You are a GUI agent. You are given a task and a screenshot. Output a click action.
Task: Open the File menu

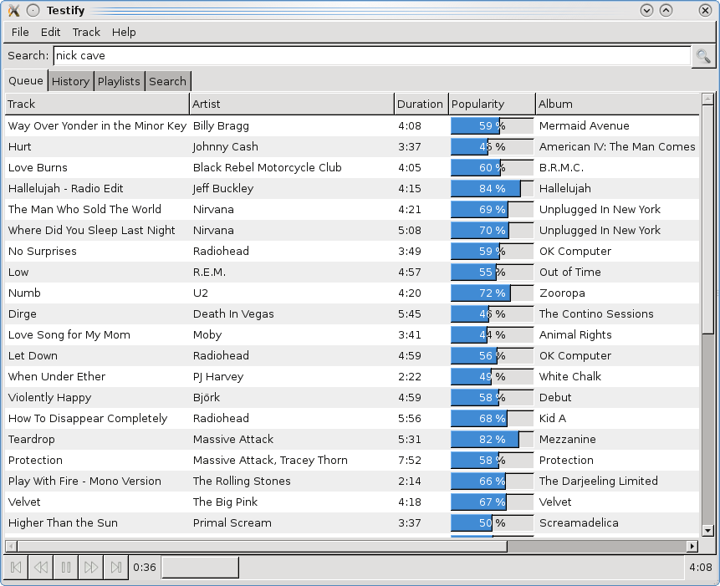20,32
